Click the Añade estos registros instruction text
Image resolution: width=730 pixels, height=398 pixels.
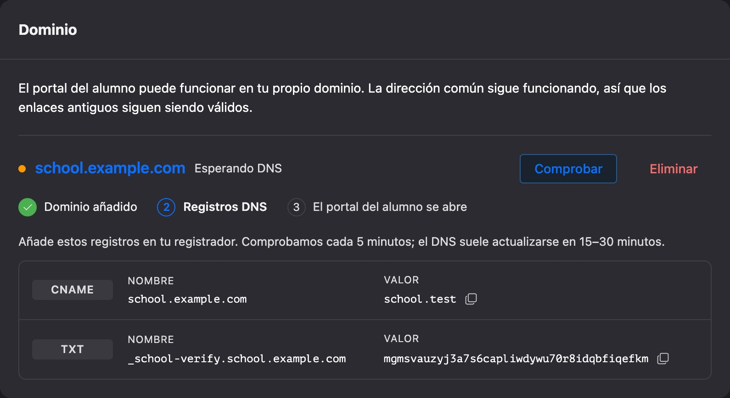point(342,242)
